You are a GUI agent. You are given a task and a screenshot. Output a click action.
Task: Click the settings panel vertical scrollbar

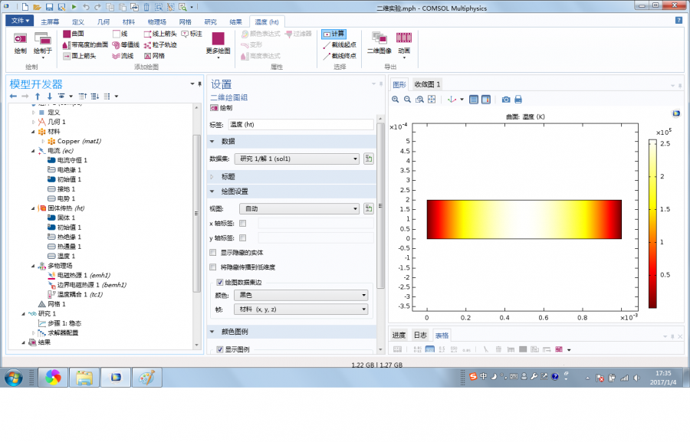click(x=380, y=205)
